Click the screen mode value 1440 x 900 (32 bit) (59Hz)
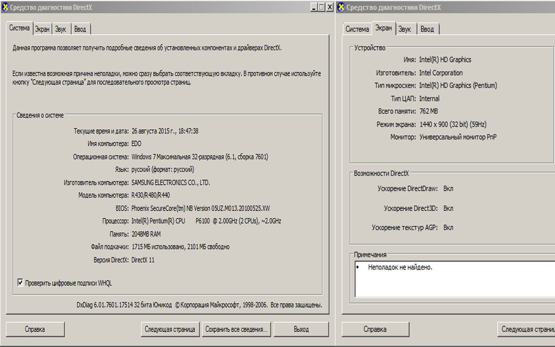The image size is (555, 347). click(453, 124)
